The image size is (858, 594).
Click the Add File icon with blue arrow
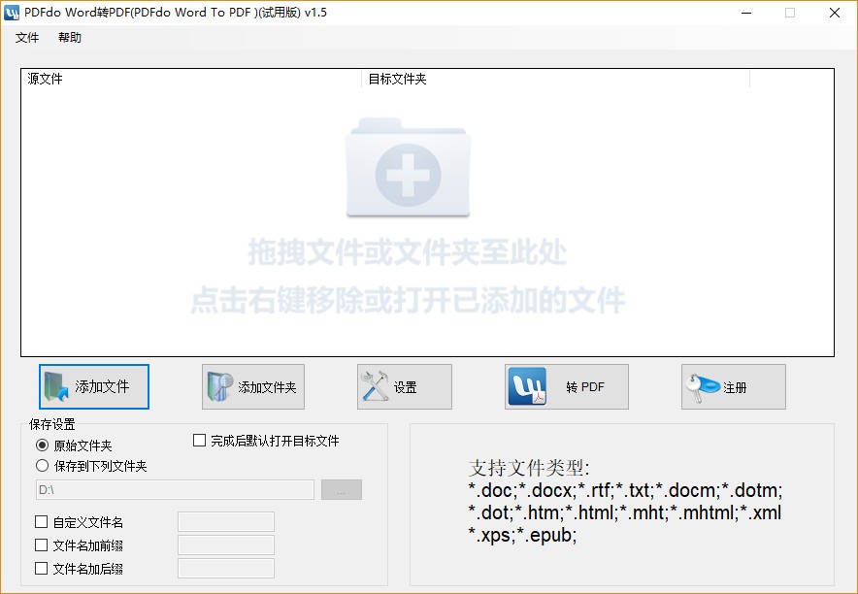pos(56,386)
